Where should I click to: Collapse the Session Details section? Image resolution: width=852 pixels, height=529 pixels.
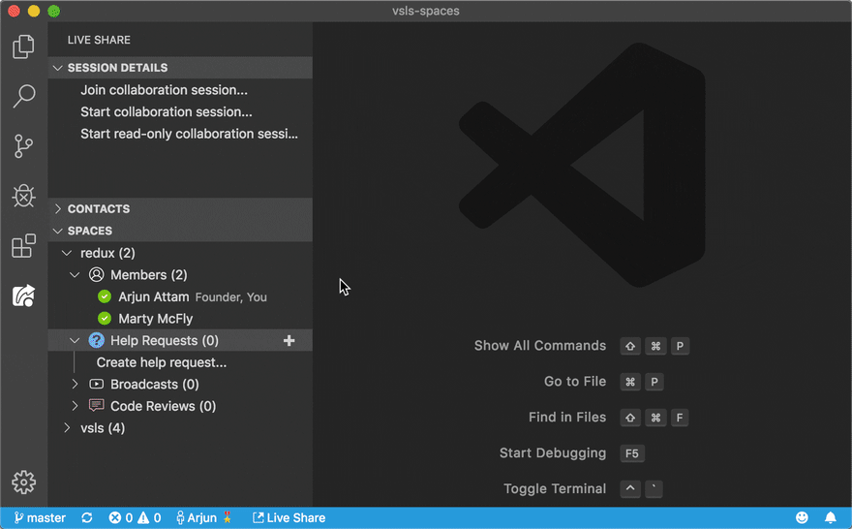(57, 68)
